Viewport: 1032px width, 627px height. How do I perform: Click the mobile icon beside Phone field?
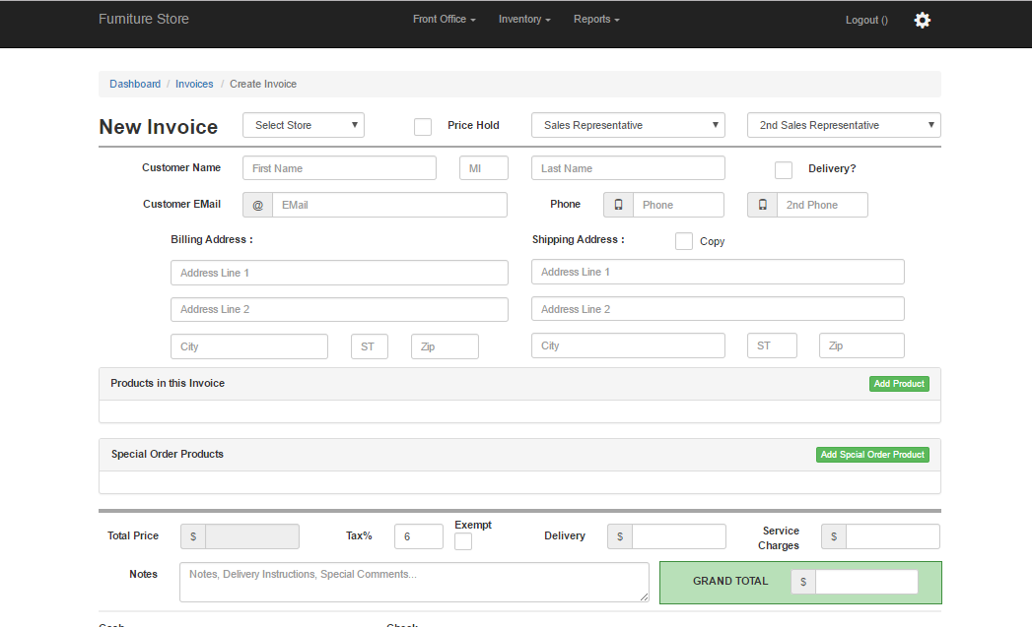tap(618, 205)
